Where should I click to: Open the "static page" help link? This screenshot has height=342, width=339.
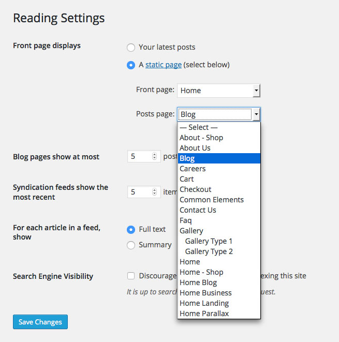(164, 65)
